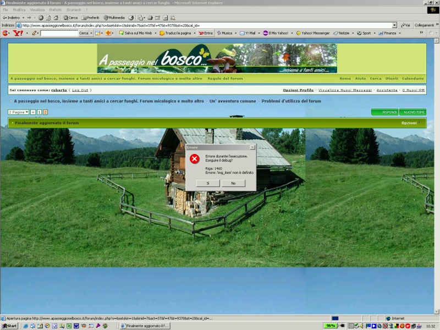Click the Multimedia toolbar button
The width and height of the screenshot is (440, 330).
(x=114, y=18)
